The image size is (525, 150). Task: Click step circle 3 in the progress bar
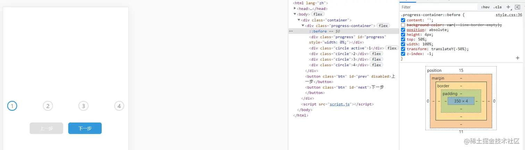coord(83,106)
